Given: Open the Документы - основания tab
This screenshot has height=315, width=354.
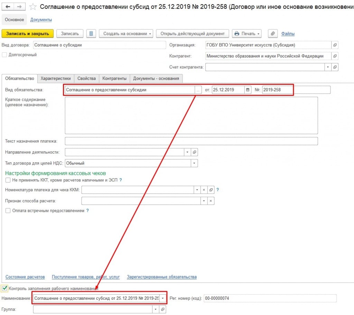Looking at the screenshot, I should click(156, 79).
